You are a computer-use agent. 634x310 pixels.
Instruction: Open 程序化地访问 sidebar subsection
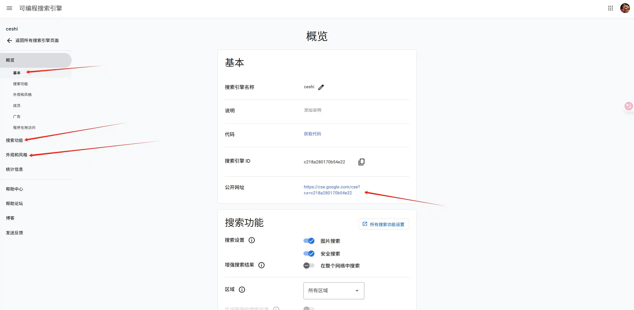(x=24, y=128)
